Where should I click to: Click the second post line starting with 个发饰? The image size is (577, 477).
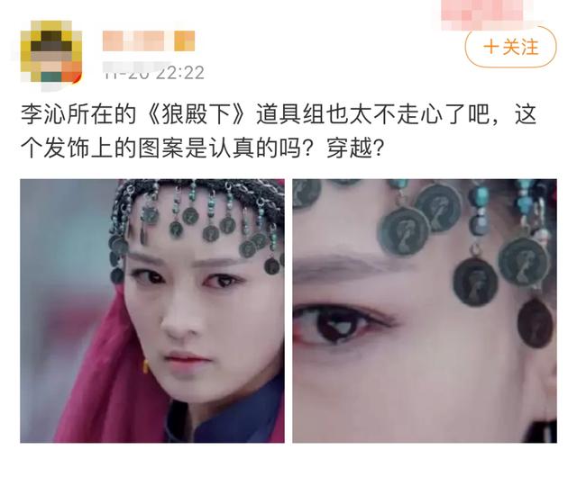[202, 149]
